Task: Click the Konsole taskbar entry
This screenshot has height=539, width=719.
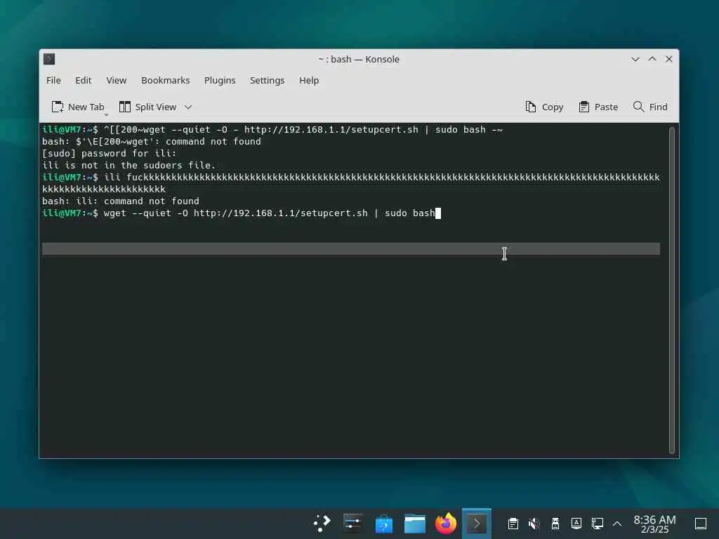Action: click(x=477, y=524)
